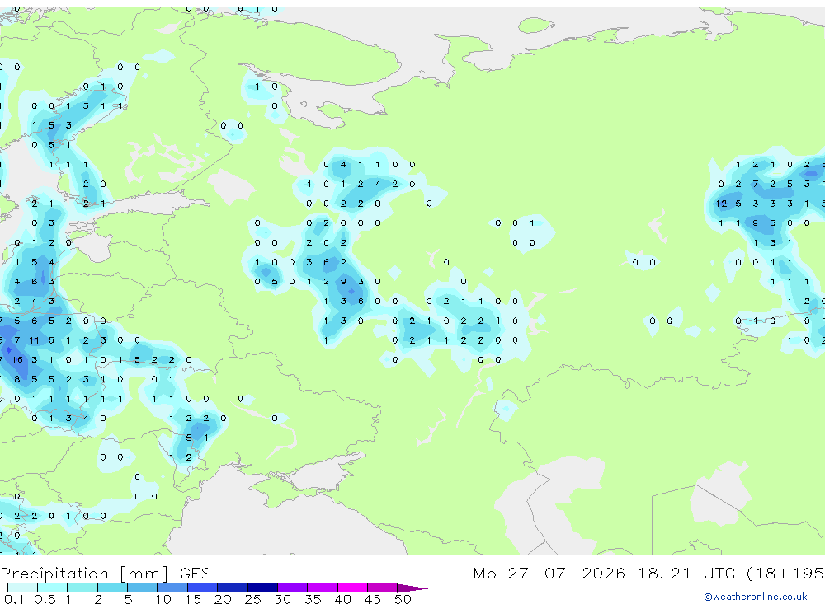Click the '18..21 UTC' time range text
Image resolution: width=825 pixels, height=604 pixels.
[x=686, y=573]
